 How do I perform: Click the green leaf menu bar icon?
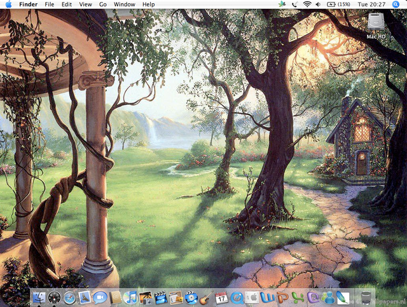[282, 4]
